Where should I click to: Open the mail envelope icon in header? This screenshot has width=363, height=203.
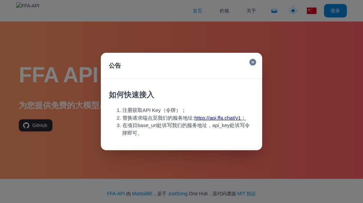(x=274, y=11)
